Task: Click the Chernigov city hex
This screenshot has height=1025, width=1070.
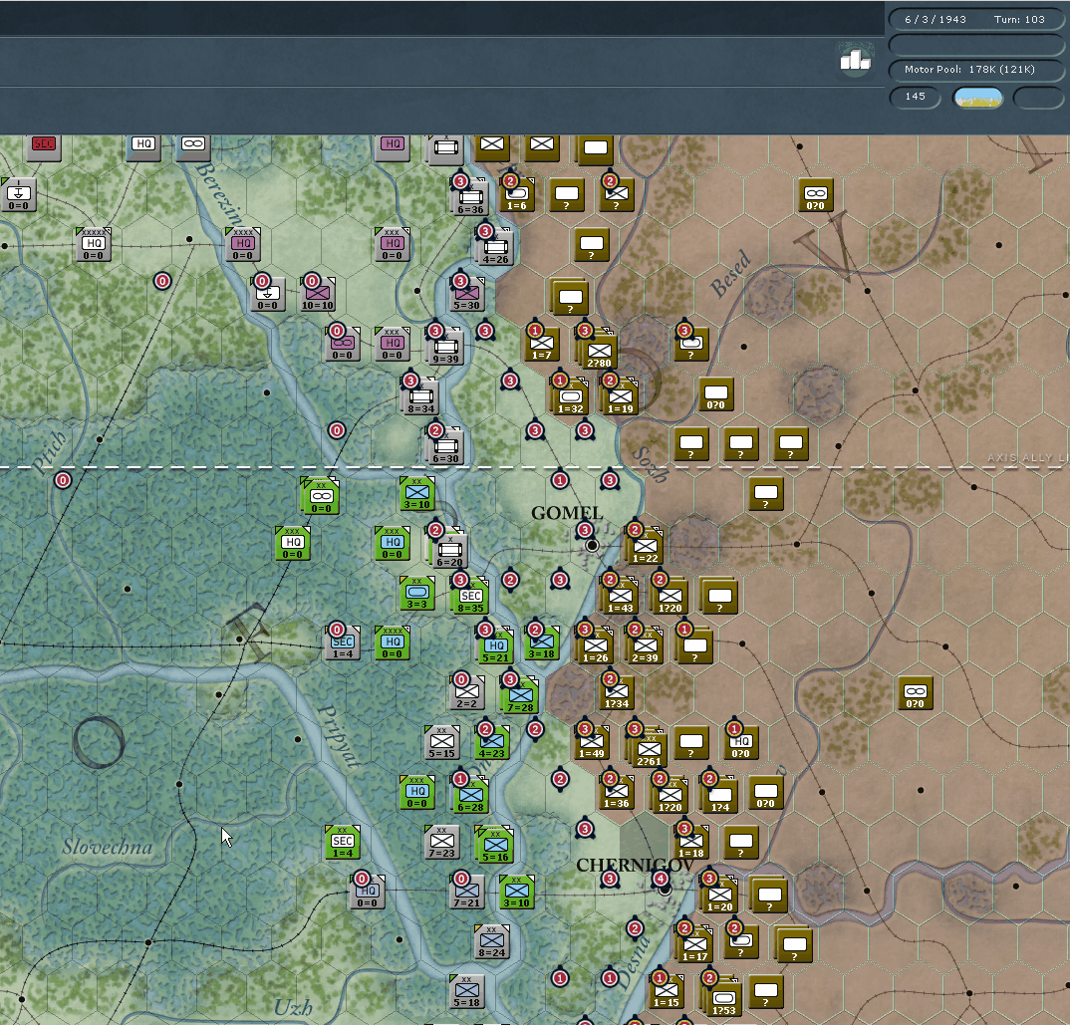Action: tap(665, 890)
